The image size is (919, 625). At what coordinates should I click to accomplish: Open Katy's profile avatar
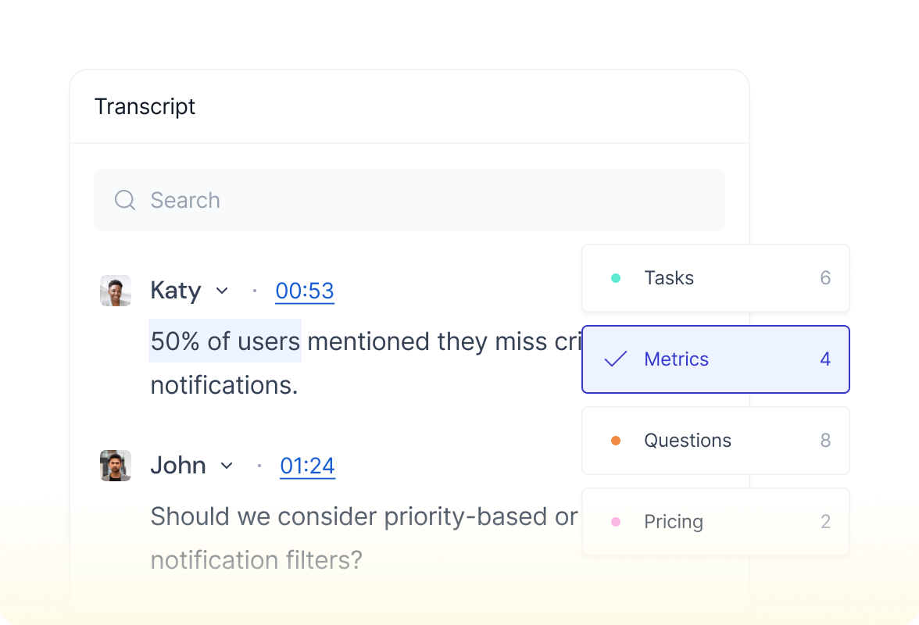tap(116, 291)
